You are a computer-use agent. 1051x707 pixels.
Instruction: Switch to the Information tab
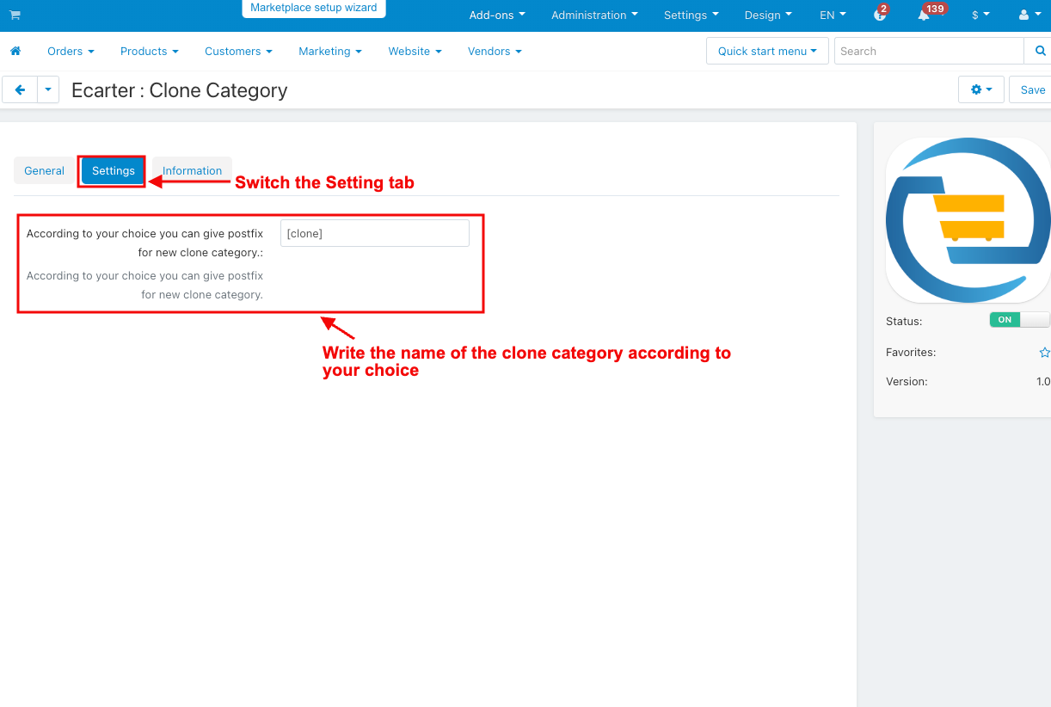193,170
